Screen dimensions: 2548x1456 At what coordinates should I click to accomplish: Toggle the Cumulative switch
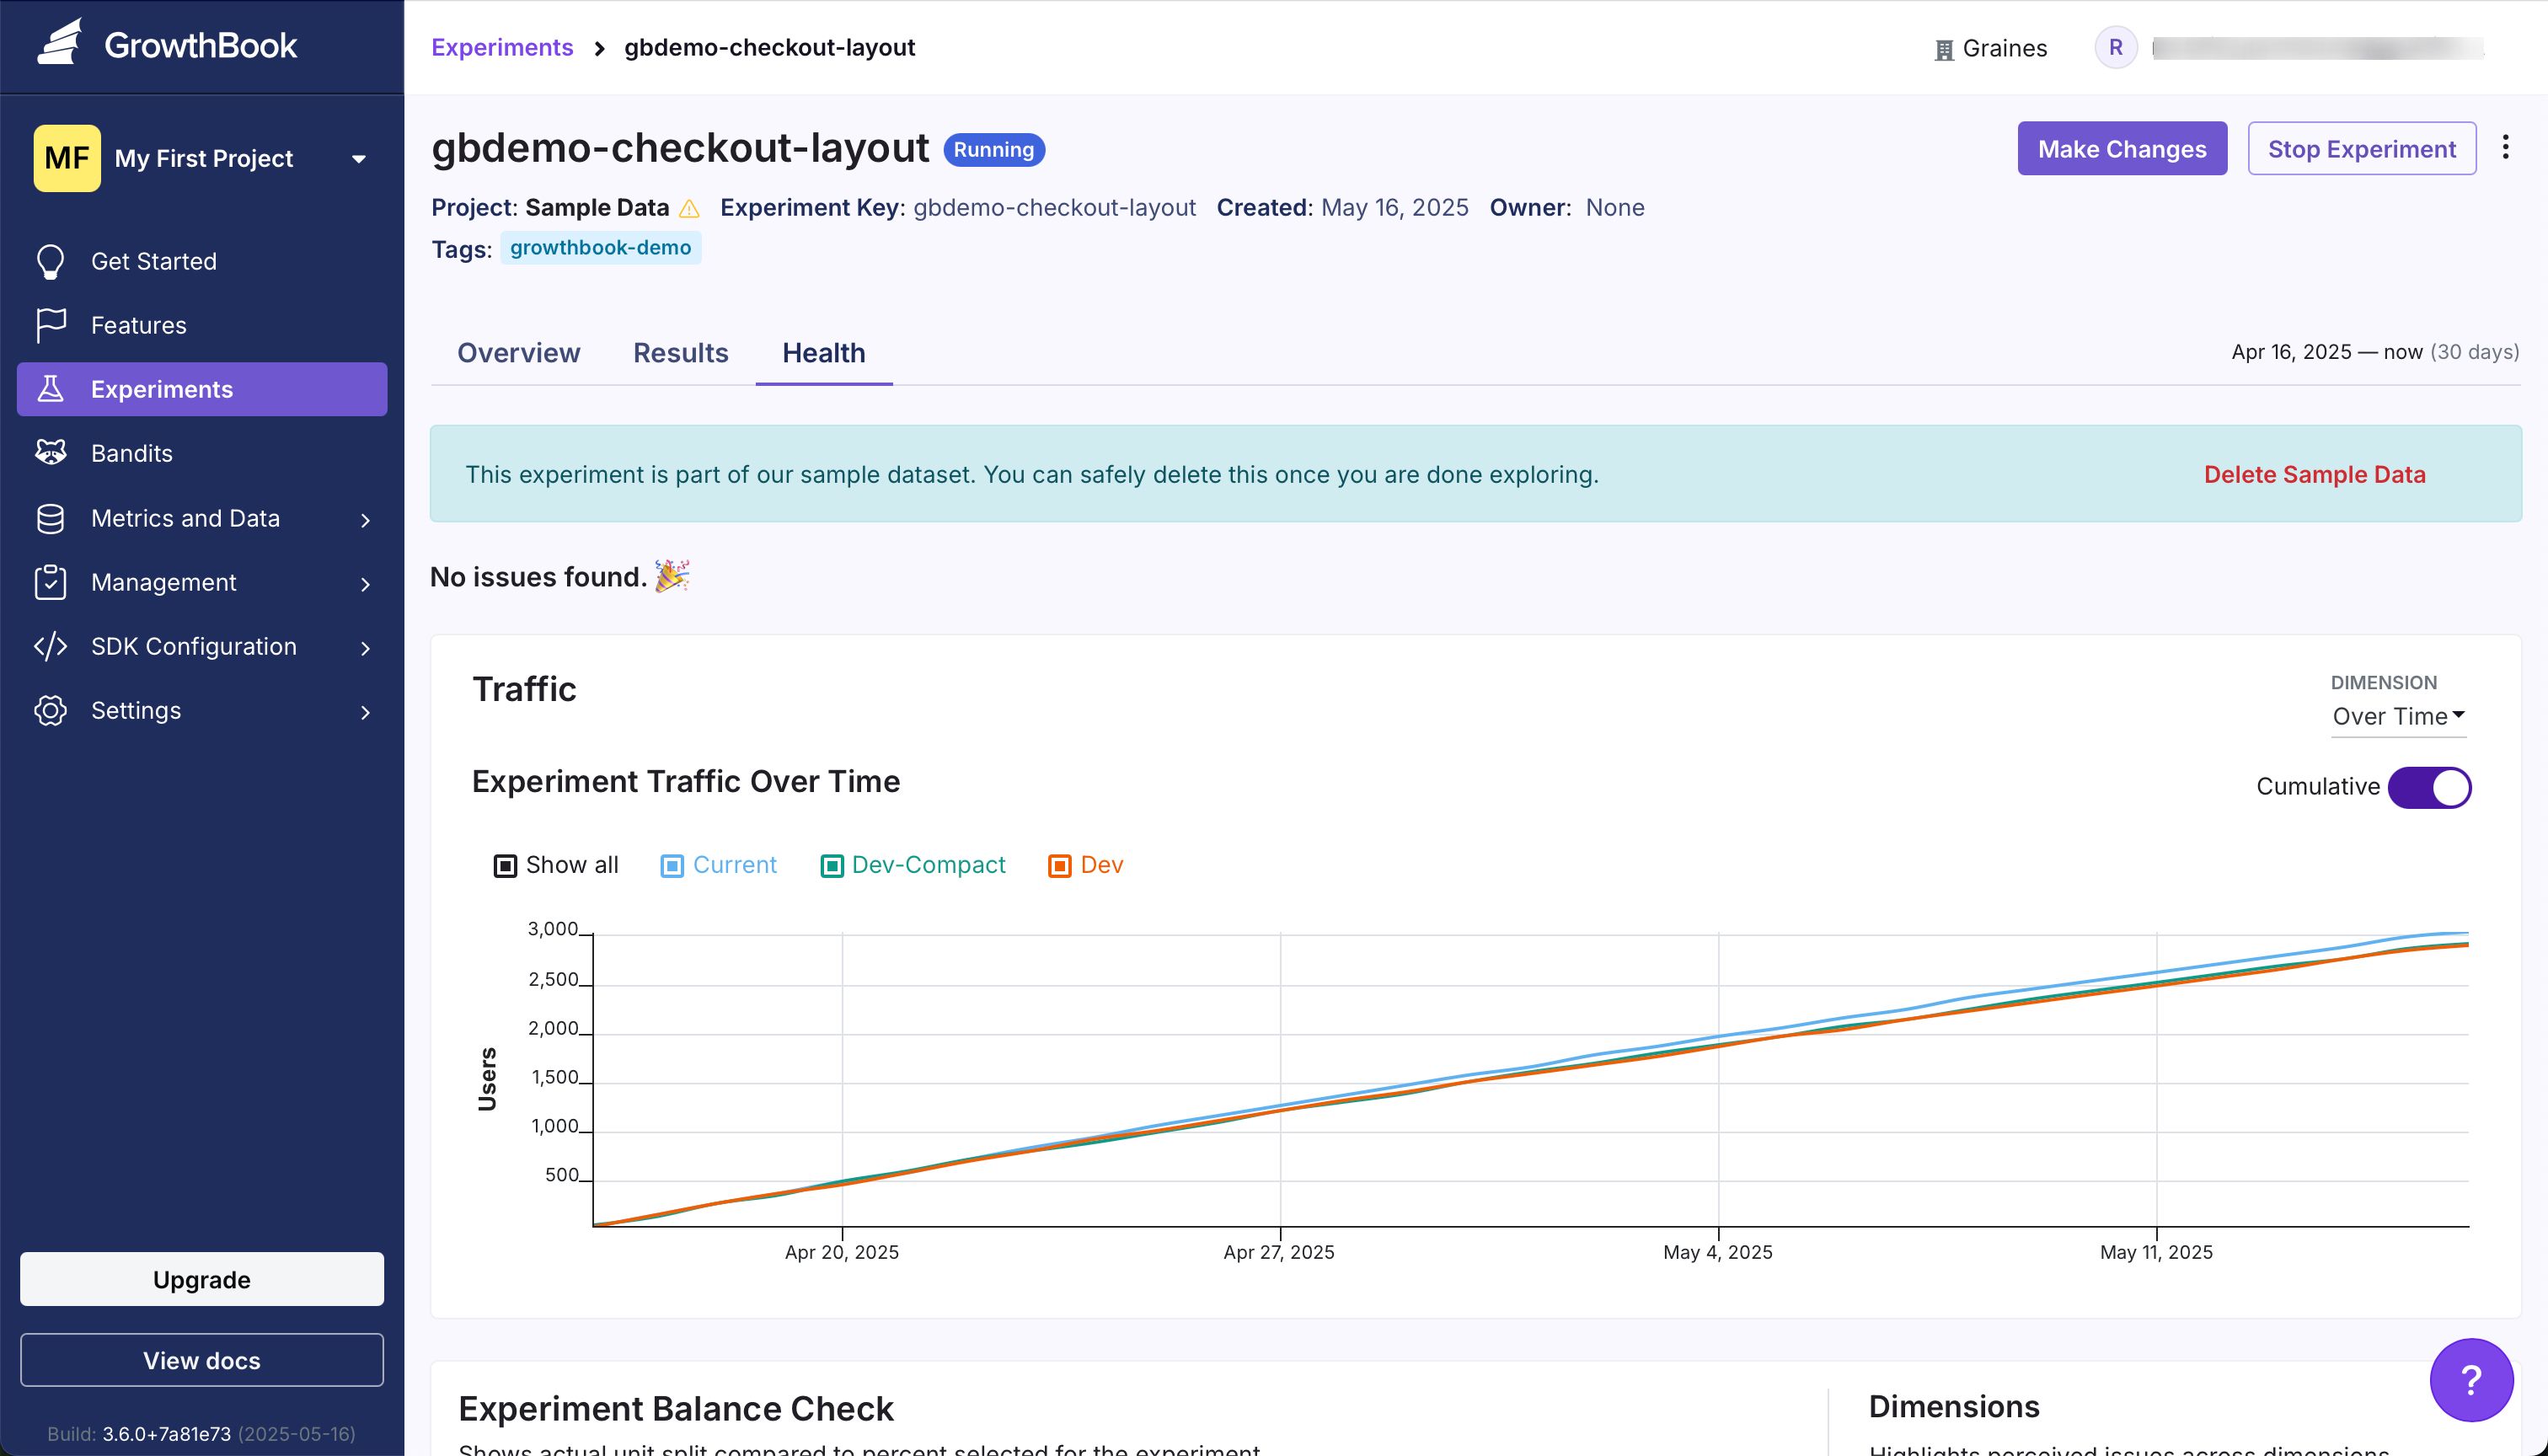pyautogui.click(x=2429, y=787)
